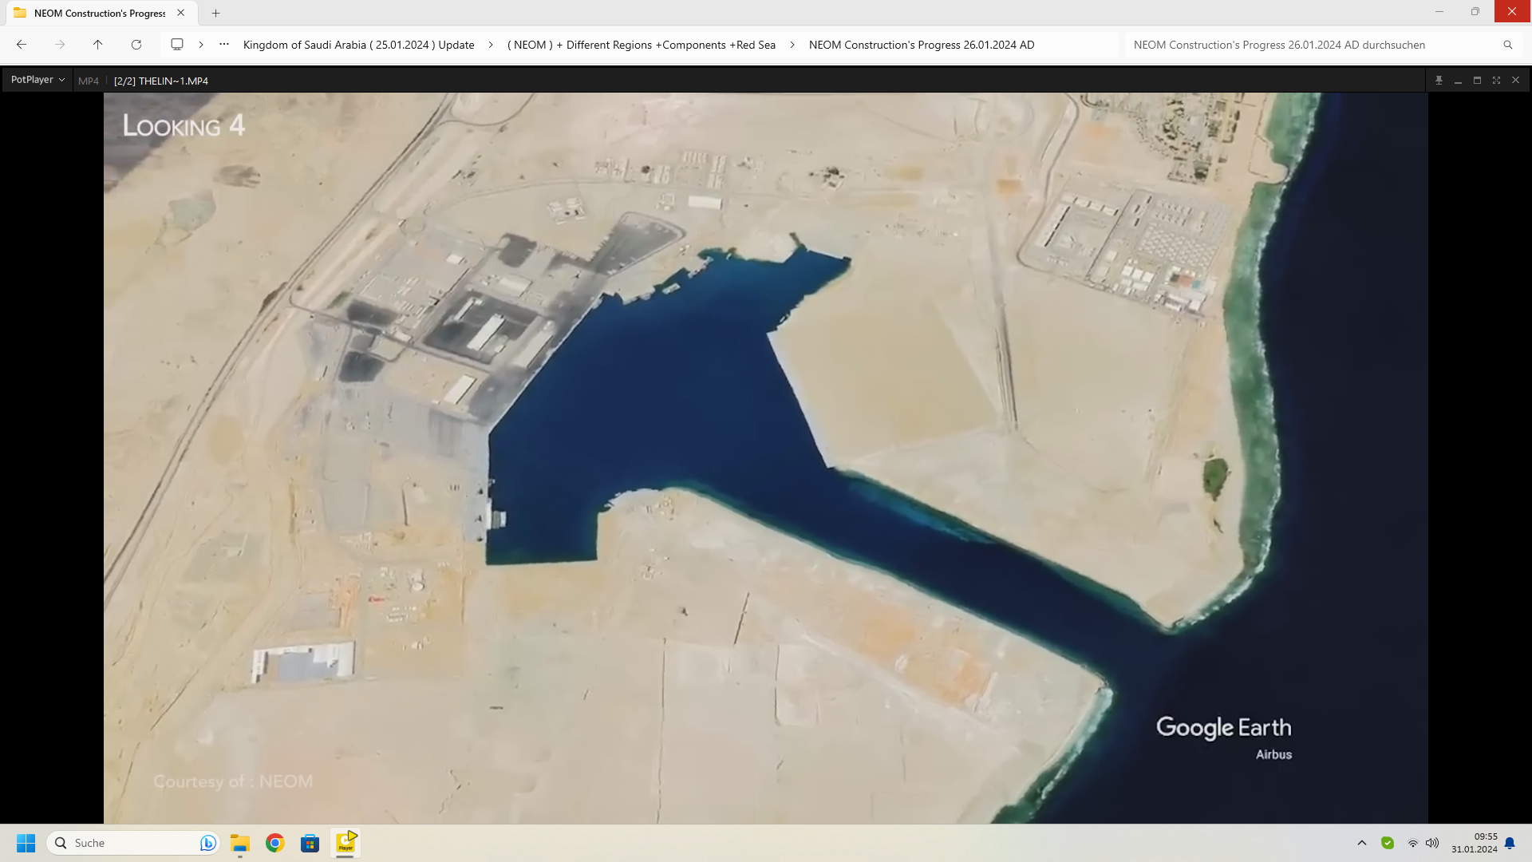This screenshot has height=862, width=1532.
Task: Open the (NEOM) + Different Regions breadcrumb
Action: click(x=642, y=45)
